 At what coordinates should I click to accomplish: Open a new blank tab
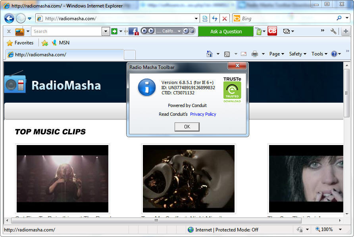click(x=130, y=55)
